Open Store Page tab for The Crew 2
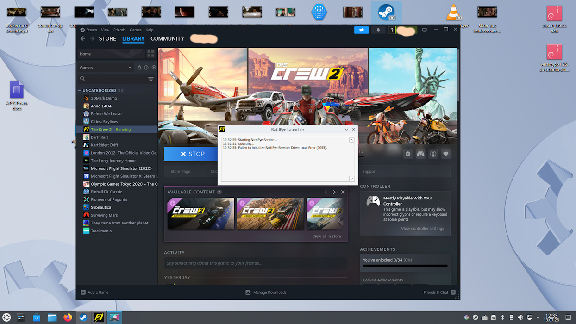 point(180,171)
